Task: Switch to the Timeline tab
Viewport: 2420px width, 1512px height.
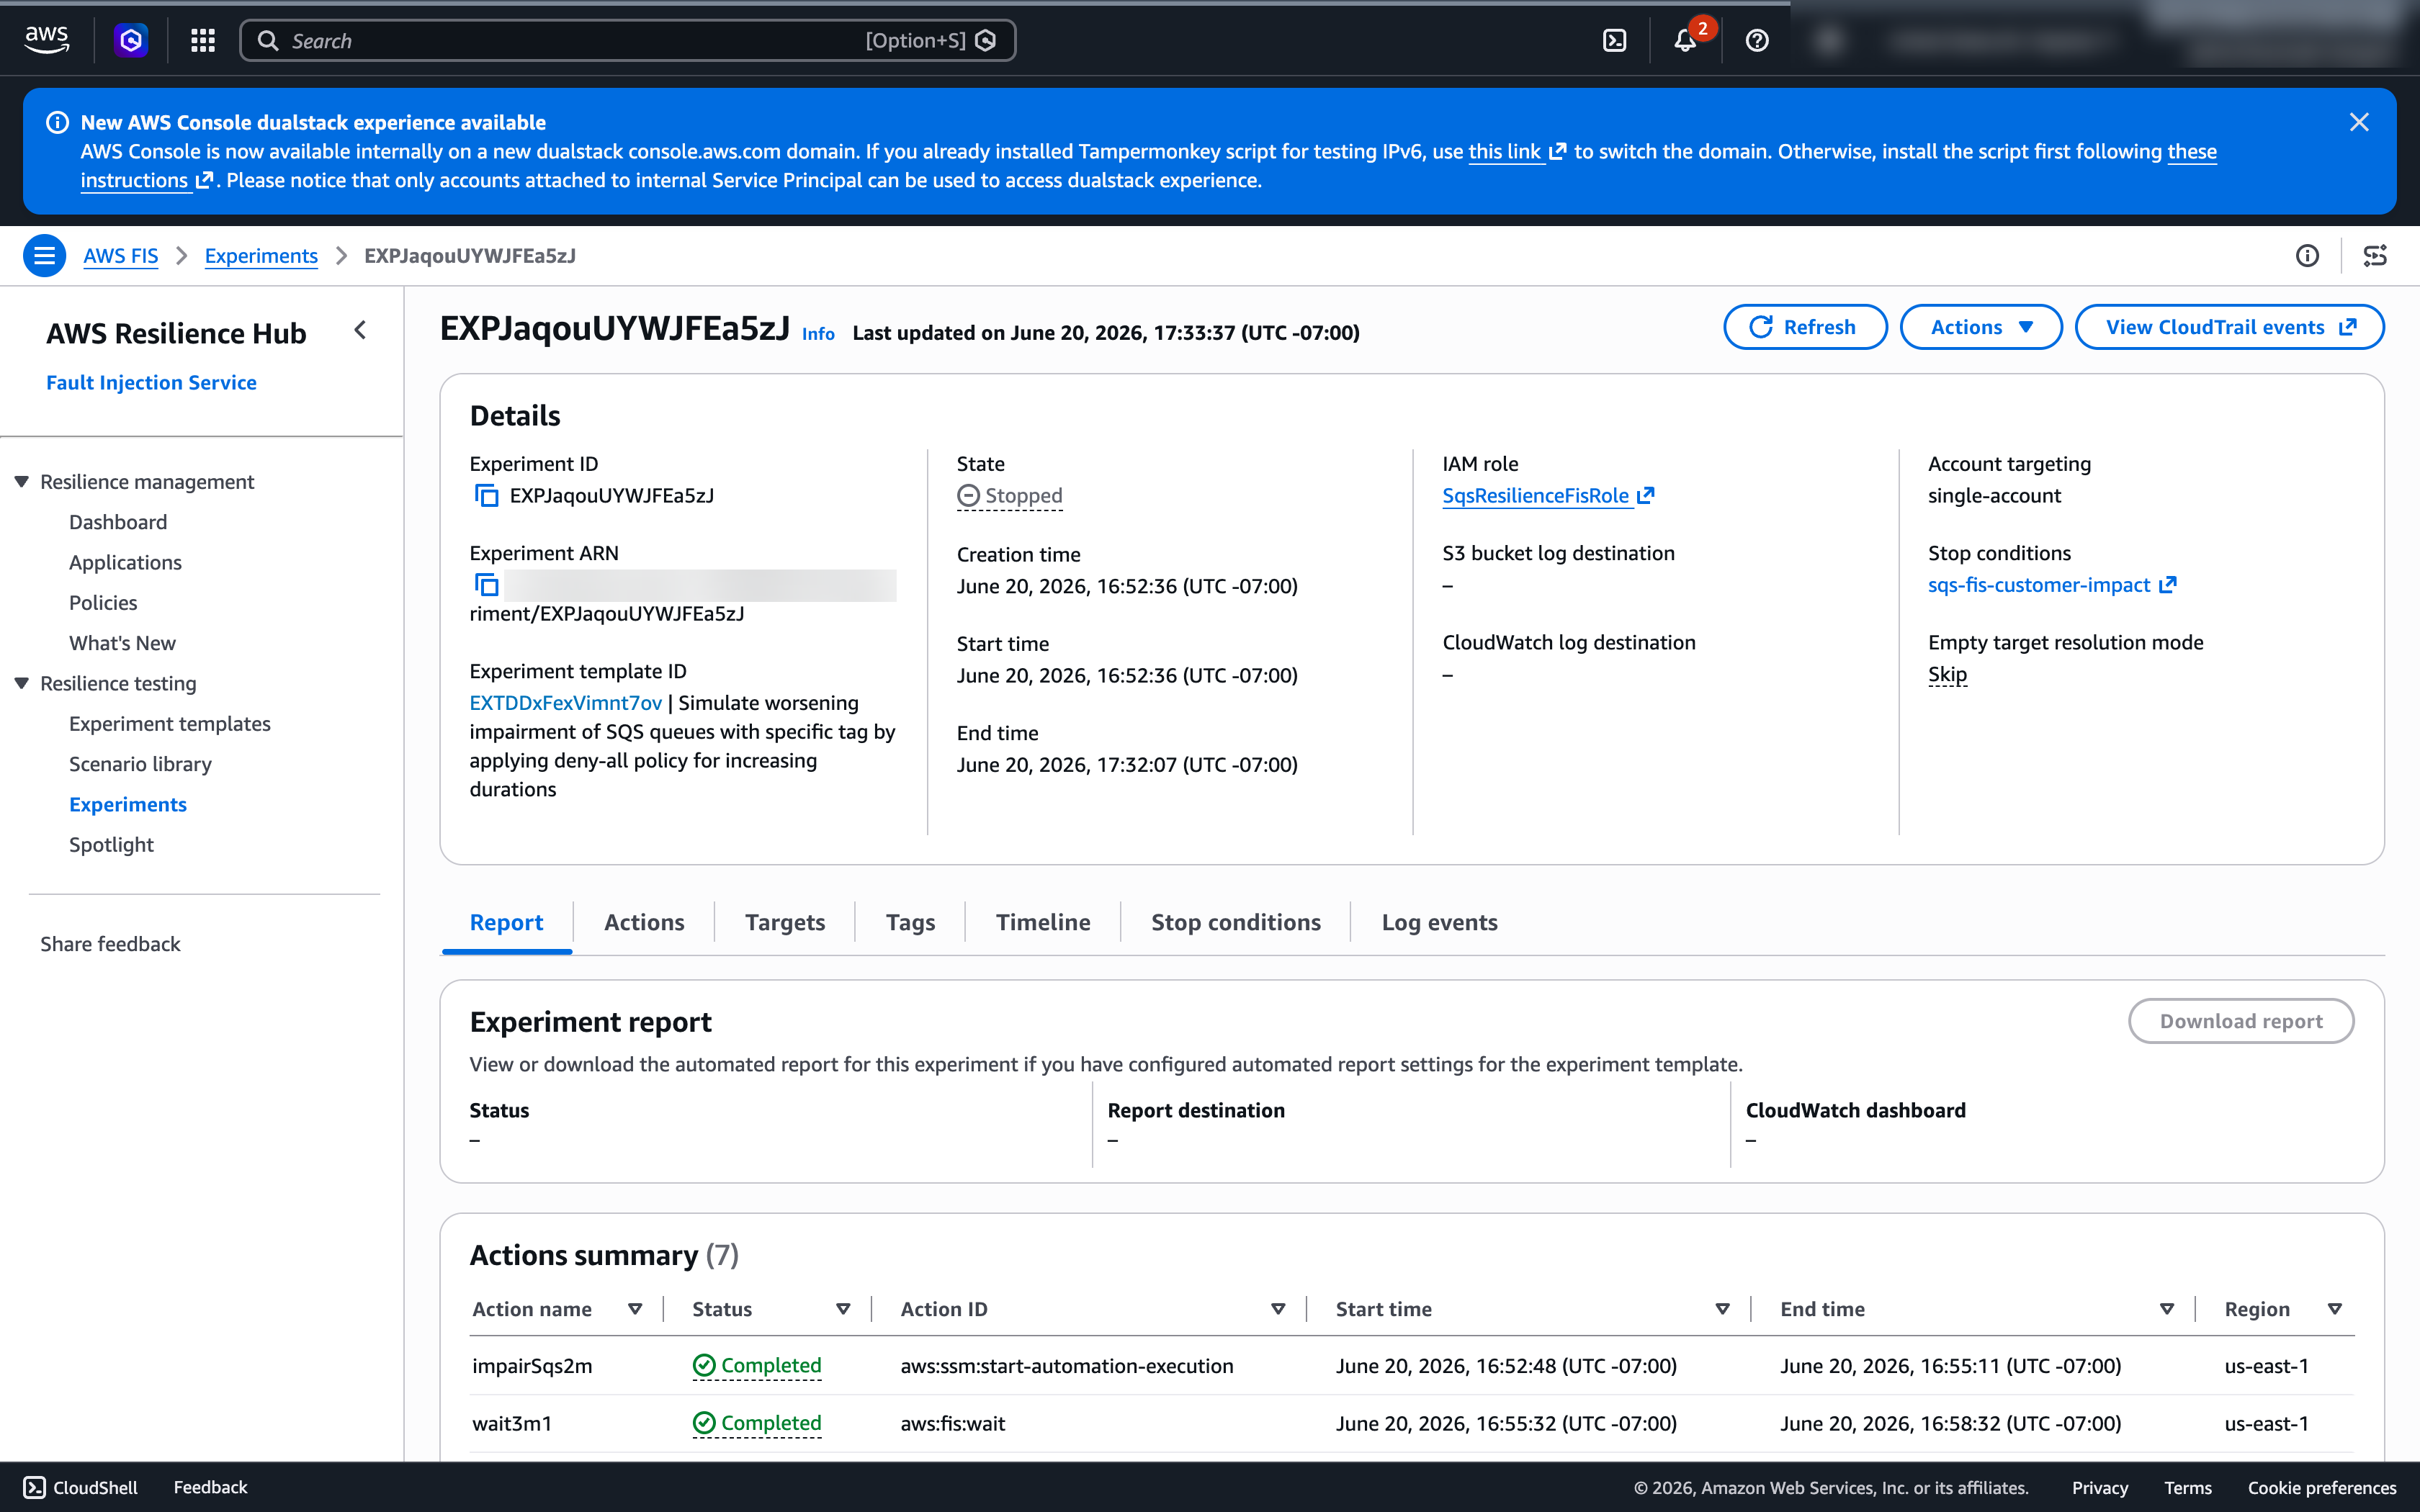Action: click(x=1043, y=922)
